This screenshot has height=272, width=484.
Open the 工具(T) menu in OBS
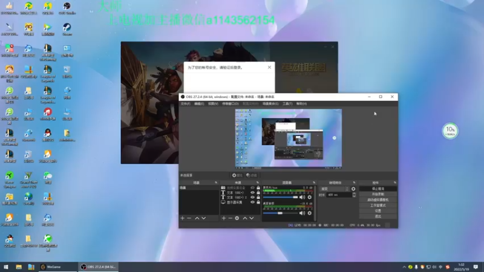coord(287,103)
